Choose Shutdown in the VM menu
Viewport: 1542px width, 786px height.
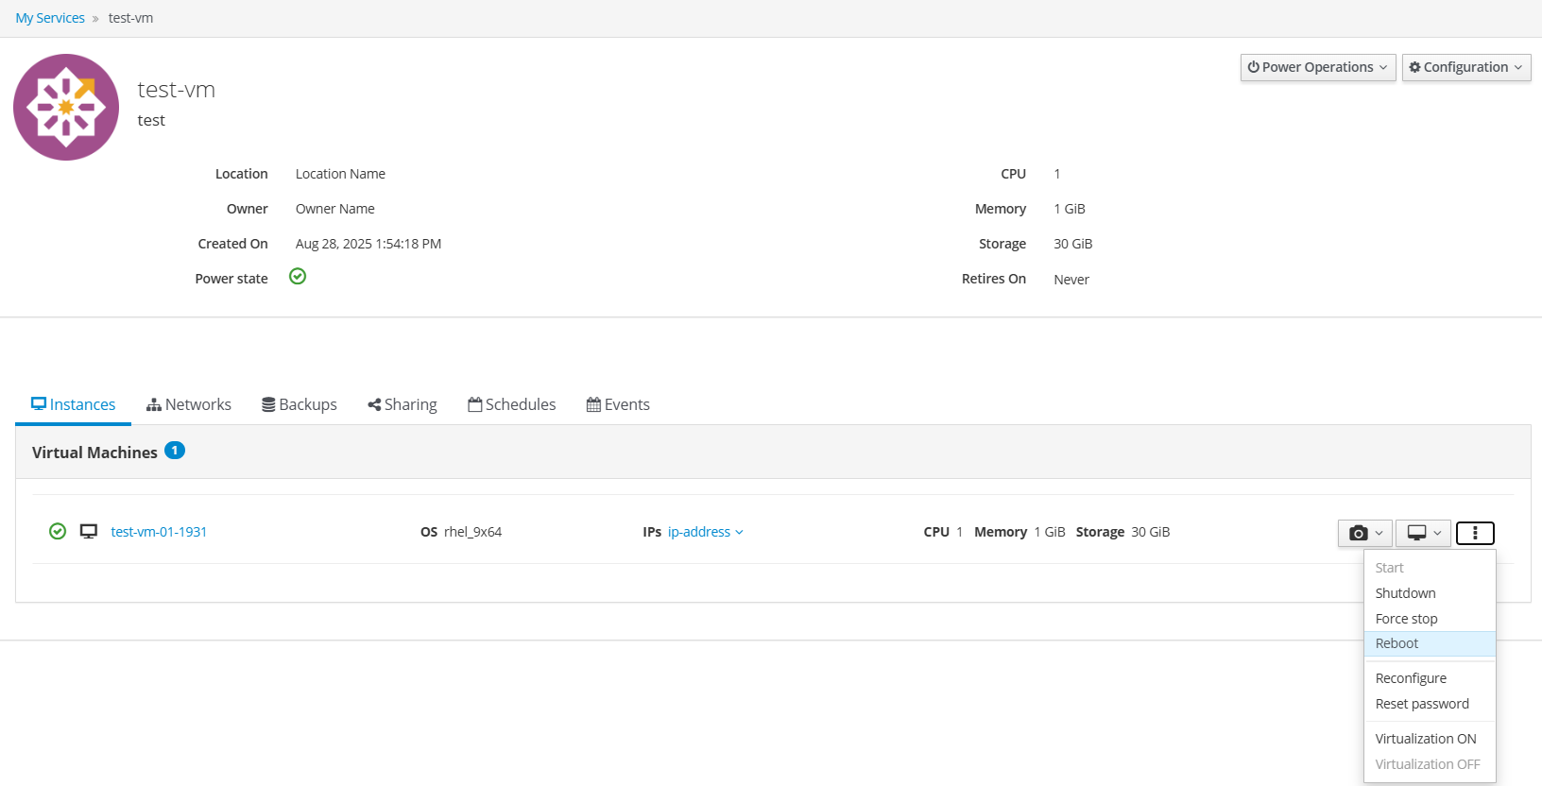1405,593
